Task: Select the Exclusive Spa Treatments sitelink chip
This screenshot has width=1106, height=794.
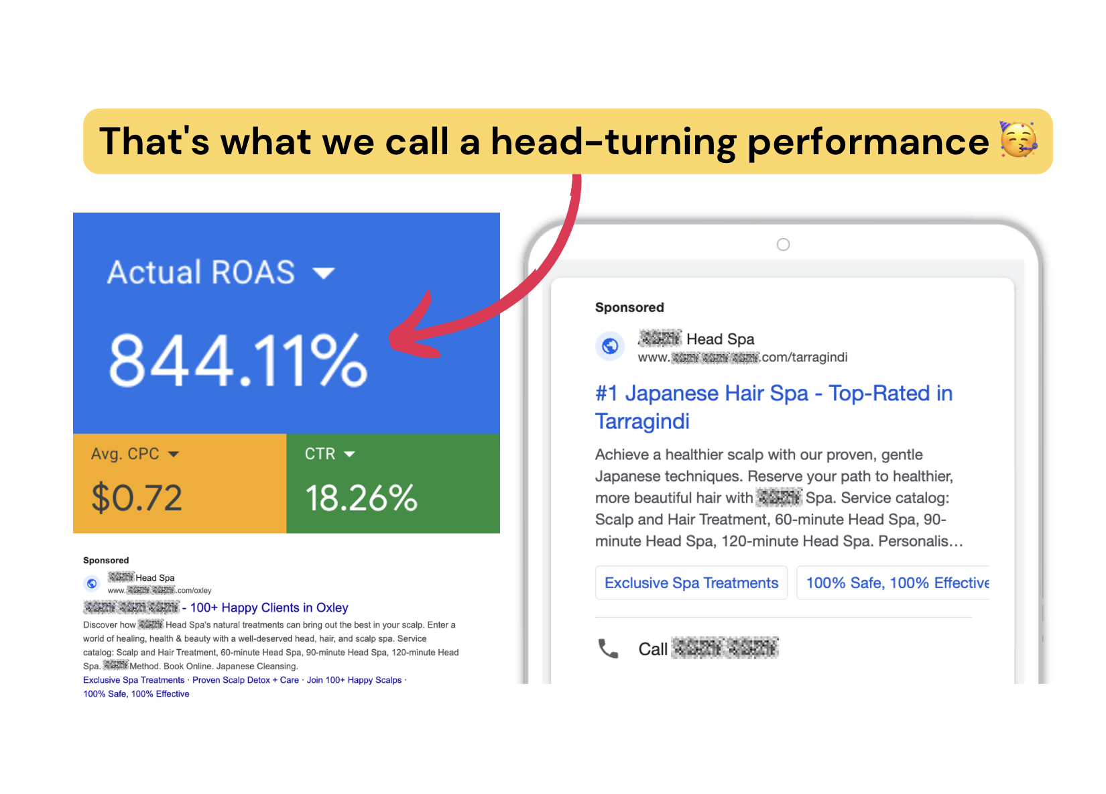Action: tap(691, 583)
